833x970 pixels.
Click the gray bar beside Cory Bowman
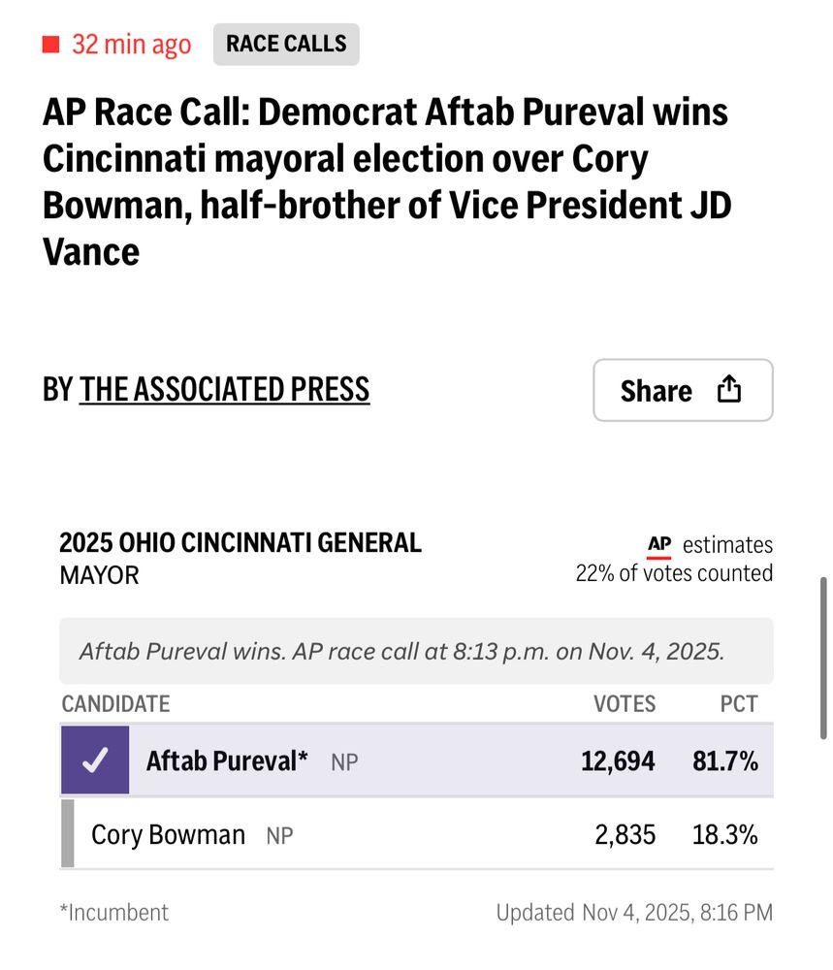67,833
